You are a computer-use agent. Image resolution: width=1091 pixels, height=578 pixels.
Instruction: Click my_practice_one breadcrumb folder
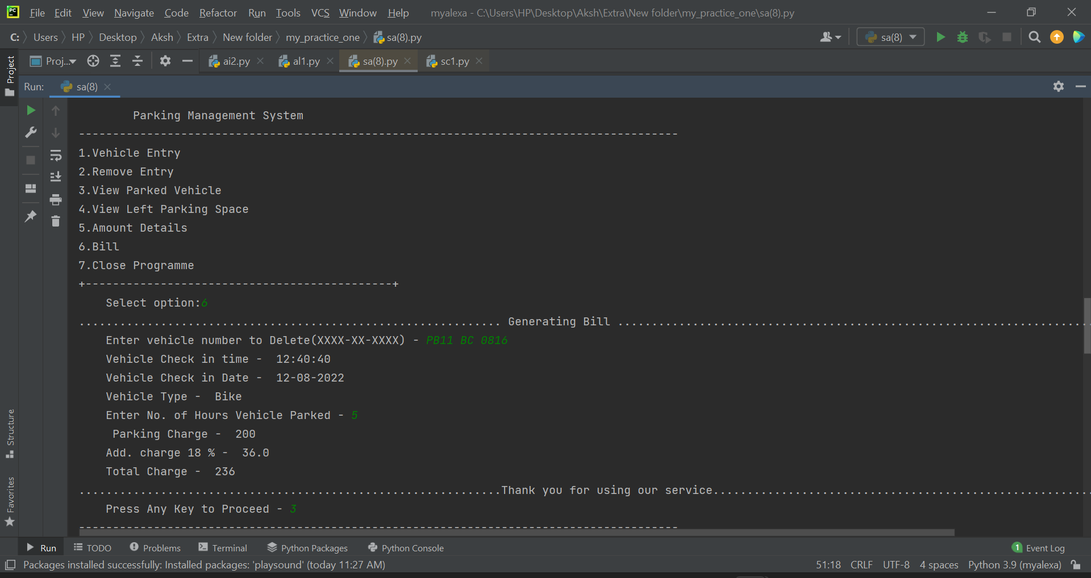323,37
